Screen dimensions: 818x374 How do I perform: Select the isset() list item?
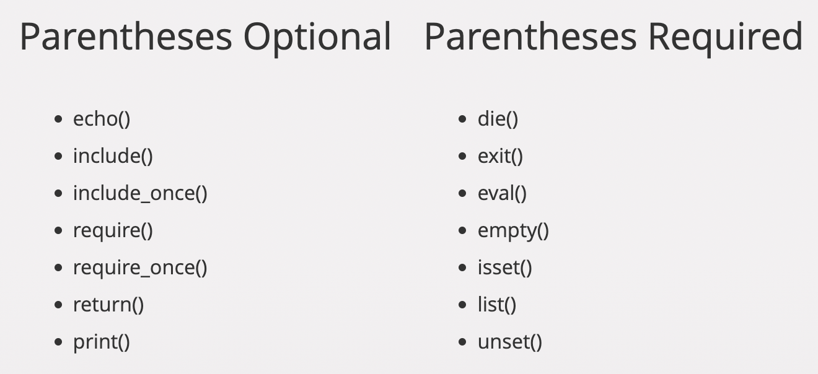pyautogui.click(x=505, y=267)
